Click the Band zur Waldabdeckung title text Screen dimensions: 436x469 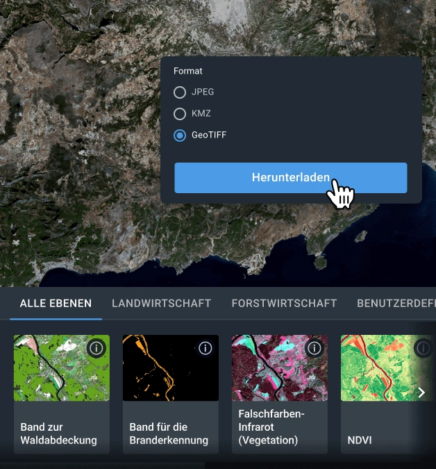pyautogui.click(x=58, y=434)
